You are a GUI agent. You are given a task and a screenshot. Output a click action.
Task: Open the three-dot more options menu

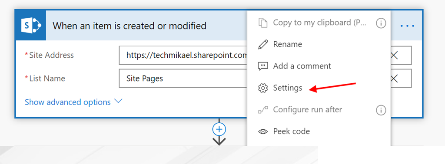[408, 26]
